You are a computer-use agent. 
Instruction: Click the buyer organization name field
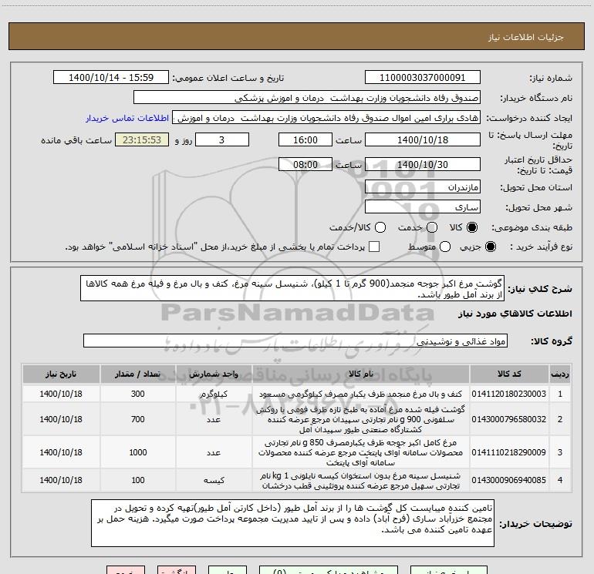click(x=307, y=98)
